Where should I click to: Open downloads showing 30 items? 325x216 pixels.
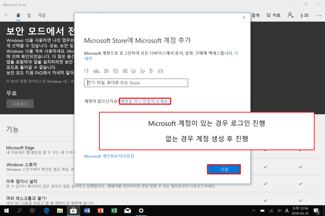tap(304, 15)
